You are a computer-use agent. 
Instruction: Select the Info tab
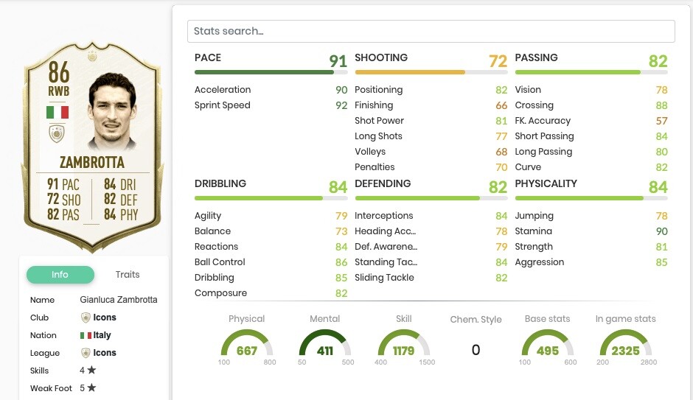tap(60, 275)
